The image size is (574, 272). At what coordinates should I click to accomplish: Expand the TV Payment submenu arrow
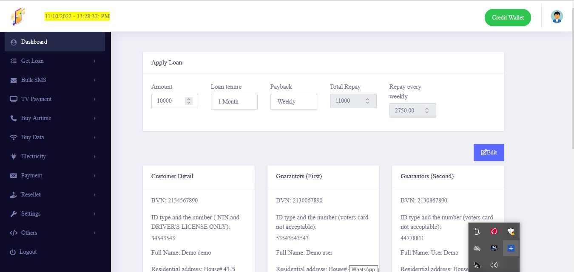(x=94, y=99)
